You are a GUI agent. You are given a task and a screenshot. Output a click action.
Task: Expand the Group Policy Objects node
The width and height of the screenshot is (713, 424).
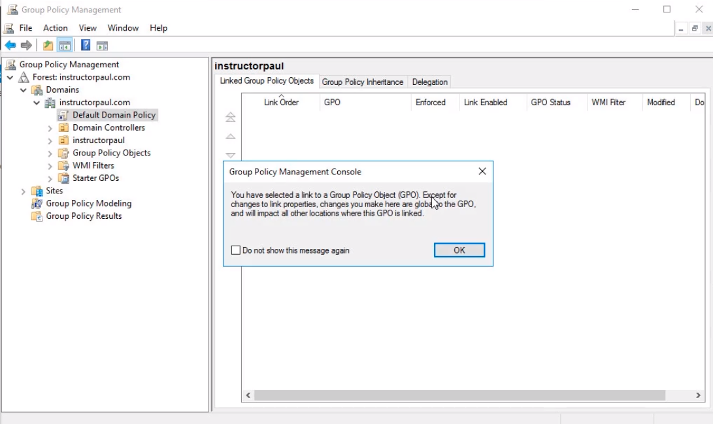[x=50, y=154]
